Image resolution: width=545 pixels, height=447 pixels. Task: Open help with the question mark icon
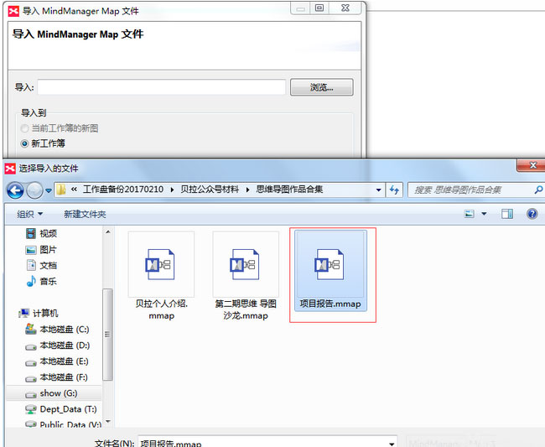click(x=532, y=214)
